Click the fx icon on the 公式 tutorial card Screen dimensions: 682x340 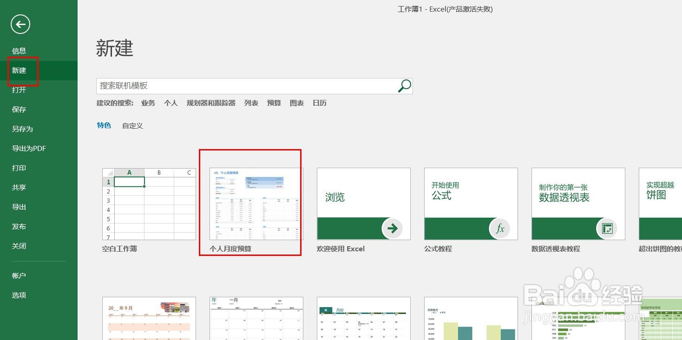coord(500,228)
